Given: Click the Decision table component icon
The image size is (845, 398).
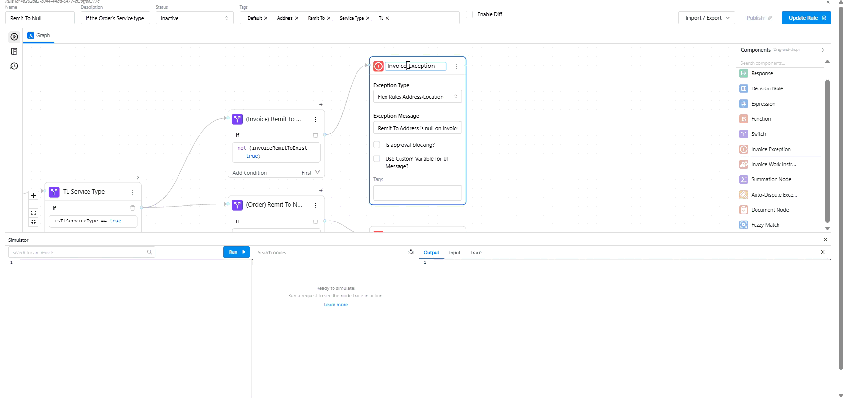Looking at the screenshot, I should 743,88.
